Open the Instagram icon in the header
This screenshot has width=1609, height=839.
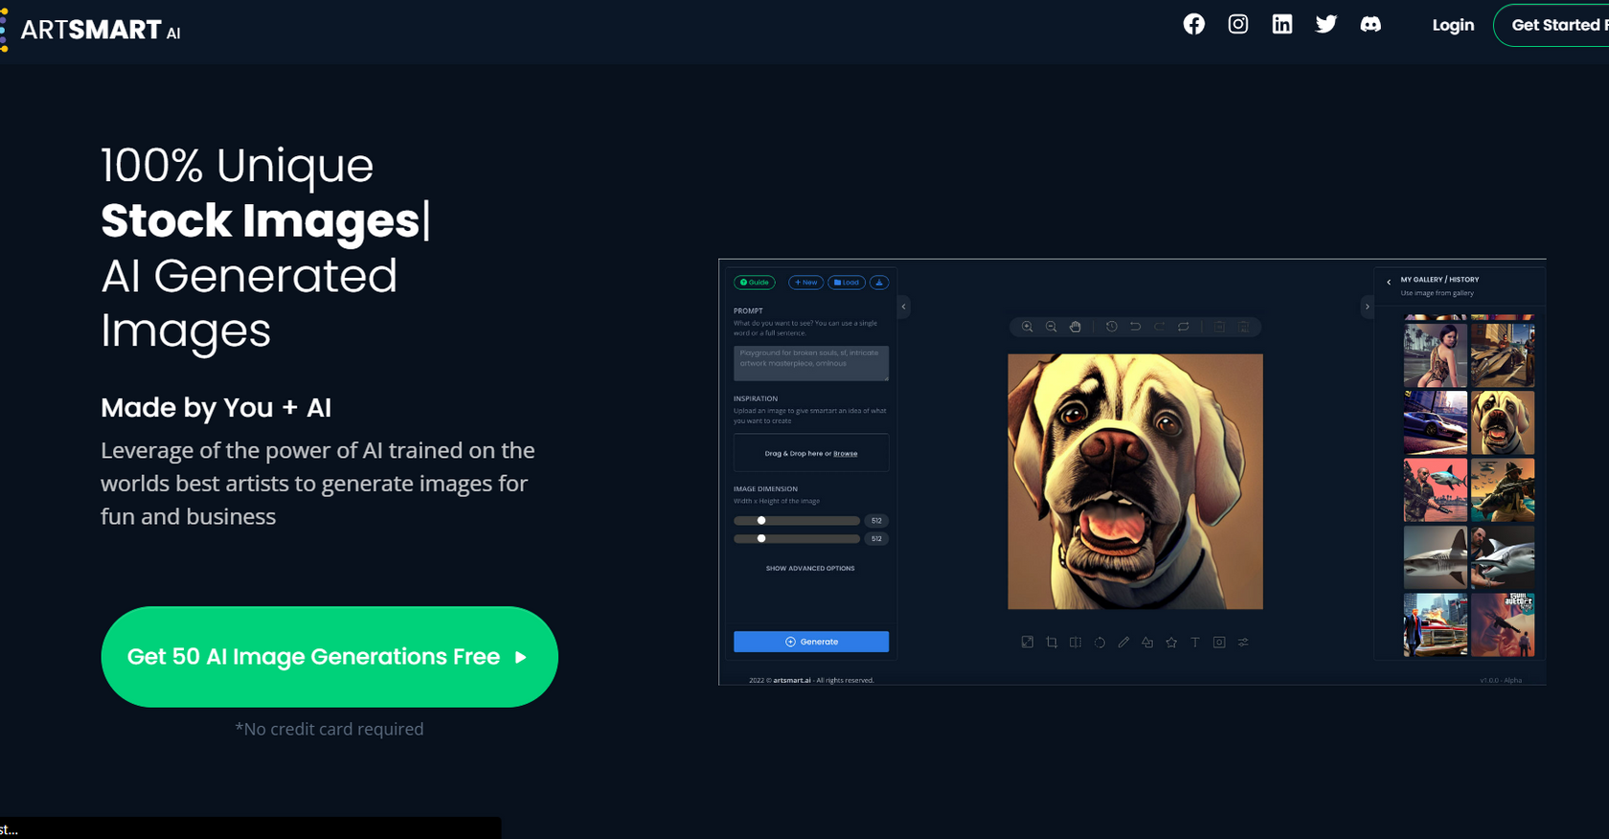(x=1237, y=24)
